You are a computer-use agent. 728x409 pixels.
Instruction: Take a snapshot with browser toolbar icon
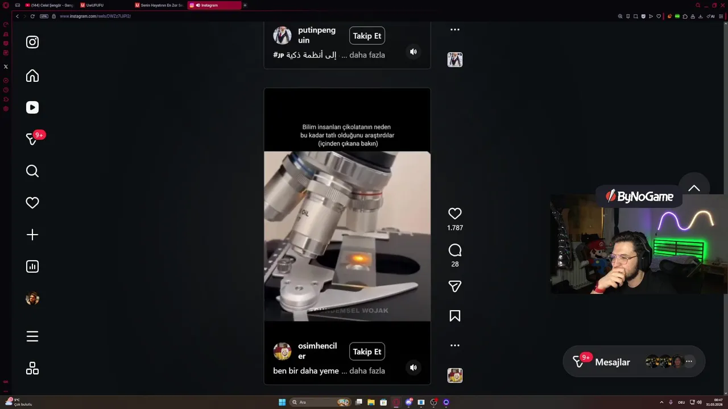tap(635, 16)
